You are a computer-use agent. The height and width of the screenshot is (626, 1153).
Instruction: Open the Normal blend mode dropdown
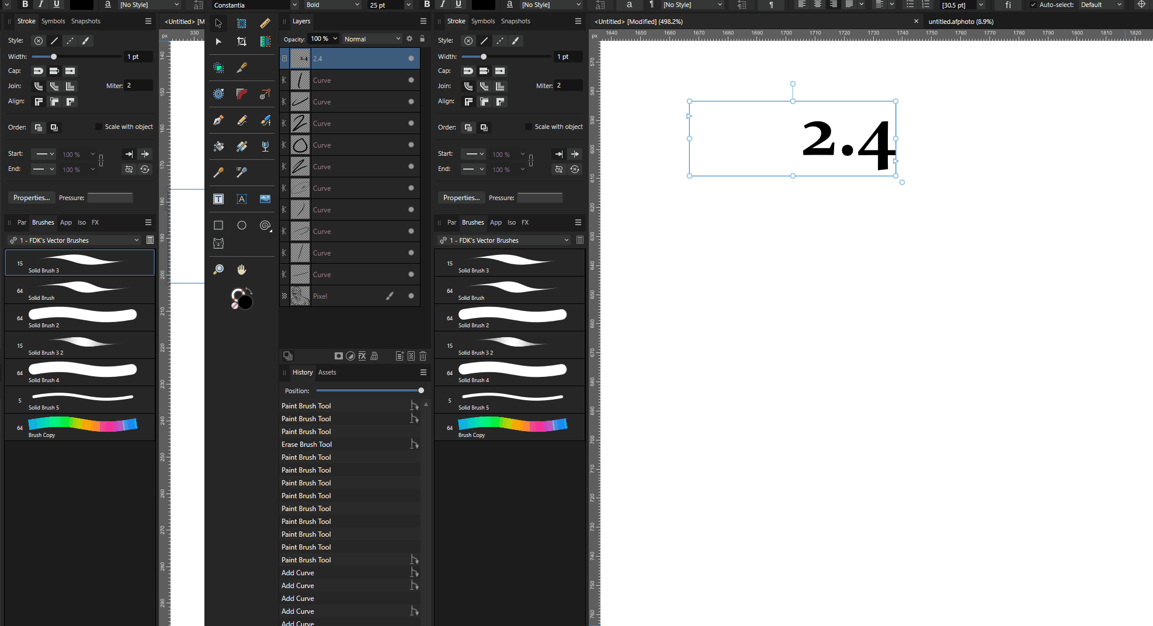coord(372,39)
